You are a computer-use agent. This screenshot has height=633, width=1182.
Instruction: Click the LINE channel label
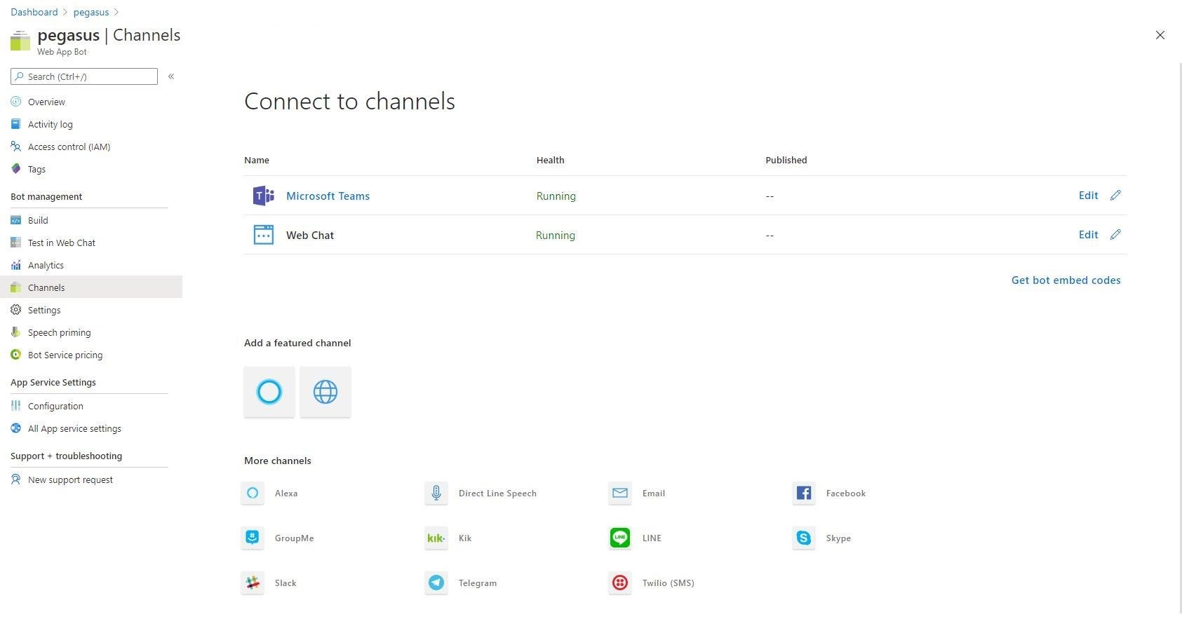[x=652, y=538]
